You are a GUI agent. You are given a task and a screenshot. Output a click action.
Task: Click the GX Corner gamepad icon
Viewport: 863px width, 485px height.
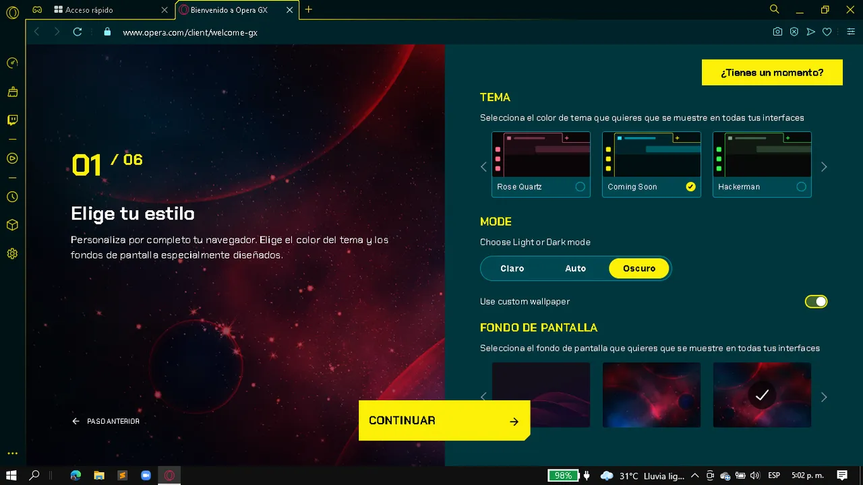coord(37,10)
